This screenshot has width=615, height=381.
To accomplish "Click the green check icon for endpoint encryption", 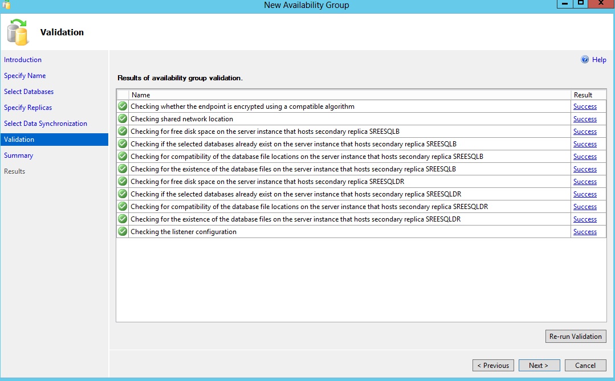I will point(123,106).
